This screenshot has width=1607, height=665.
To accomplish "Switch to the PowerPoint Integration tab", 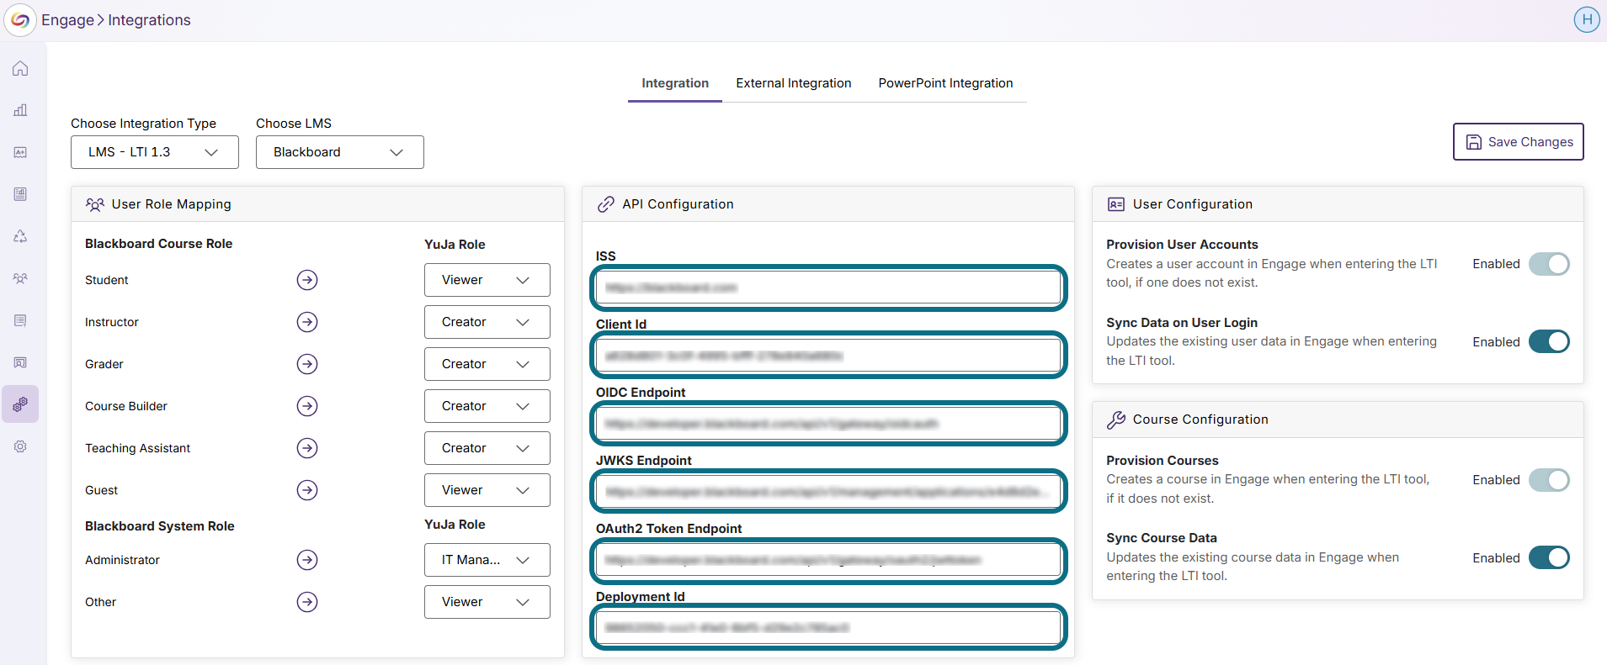I will pos(945,83).
